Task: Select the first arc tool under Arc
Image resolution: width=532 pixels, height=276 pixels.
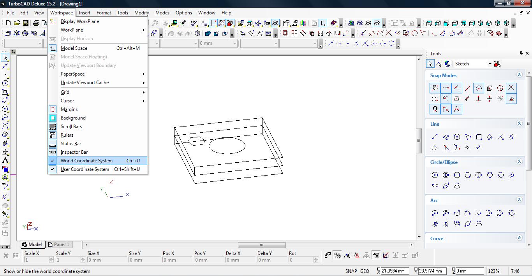Action: coord(435,213)
